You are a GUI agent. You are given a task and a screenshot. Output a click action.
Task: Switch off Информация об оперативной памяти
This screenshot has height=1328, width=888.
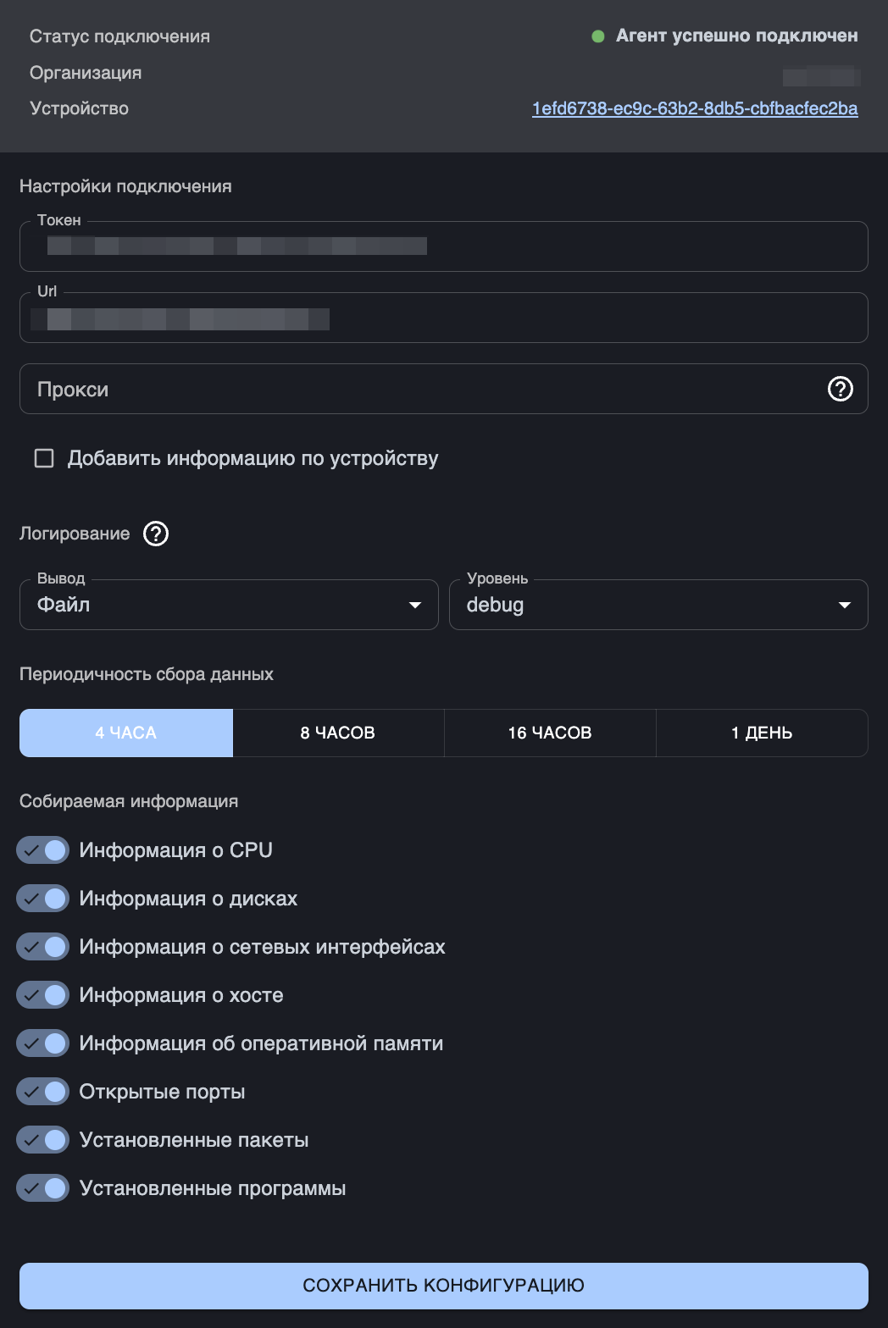[43, 1043]
